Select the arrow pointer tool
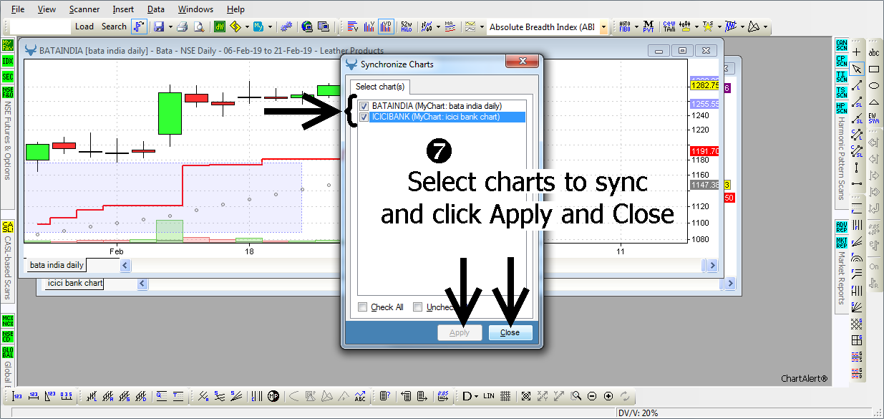Screen dimensions: 884x419 [x=857, y=69]
